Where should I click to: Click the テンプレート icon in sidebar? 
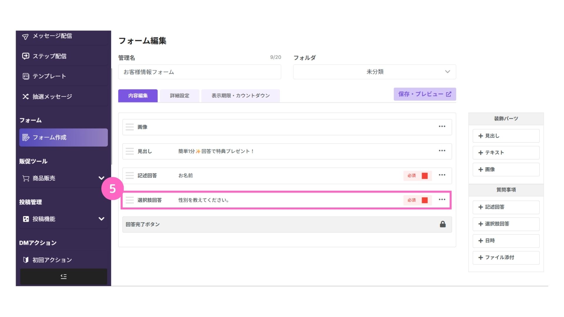pos(26,76)
